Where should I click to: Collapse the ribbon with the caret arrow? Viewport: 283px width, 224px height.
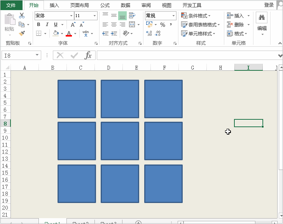[x=280, y=43]
